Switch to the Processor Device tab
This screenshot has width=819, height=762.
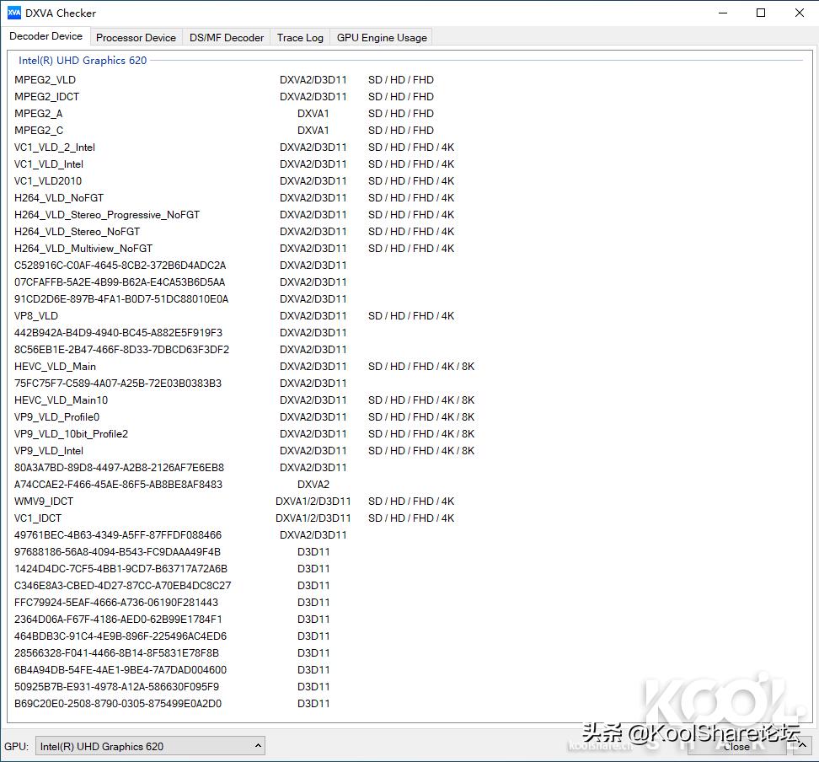tap(136, 37)
